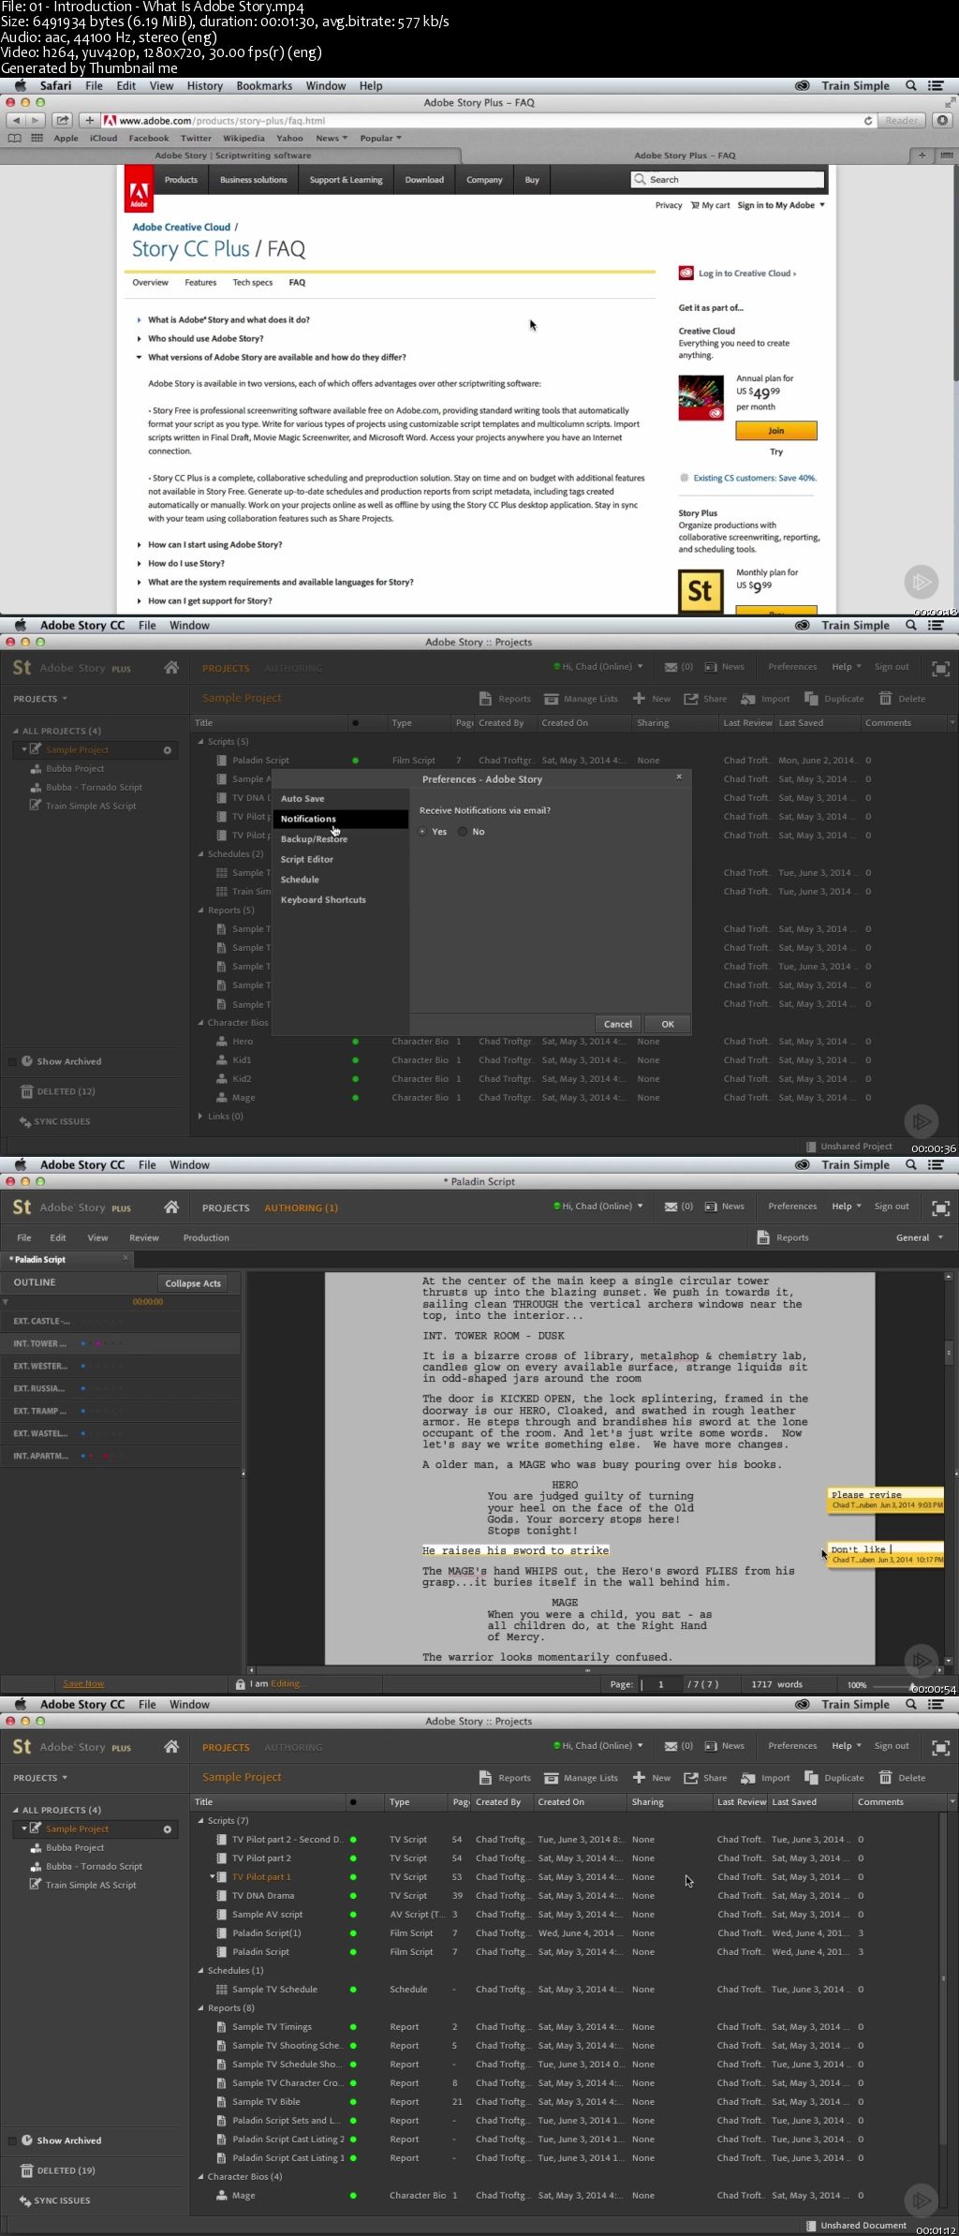Click 'Log in to Creative Cloud' link
The image size is (959, 2236).
[746, 274]
